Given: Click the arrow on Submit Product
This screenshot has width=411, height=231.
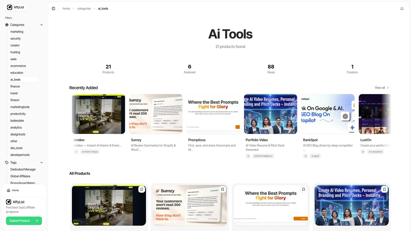Looking at the screenshot, I should (x=37, y=221).
